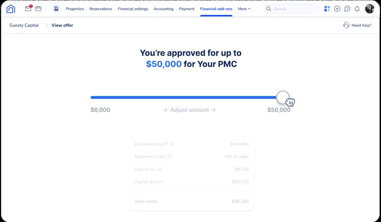The height and width of the screenshot is (222, 381).
Task: Go to the Properties menu
Action: (75, 9)
